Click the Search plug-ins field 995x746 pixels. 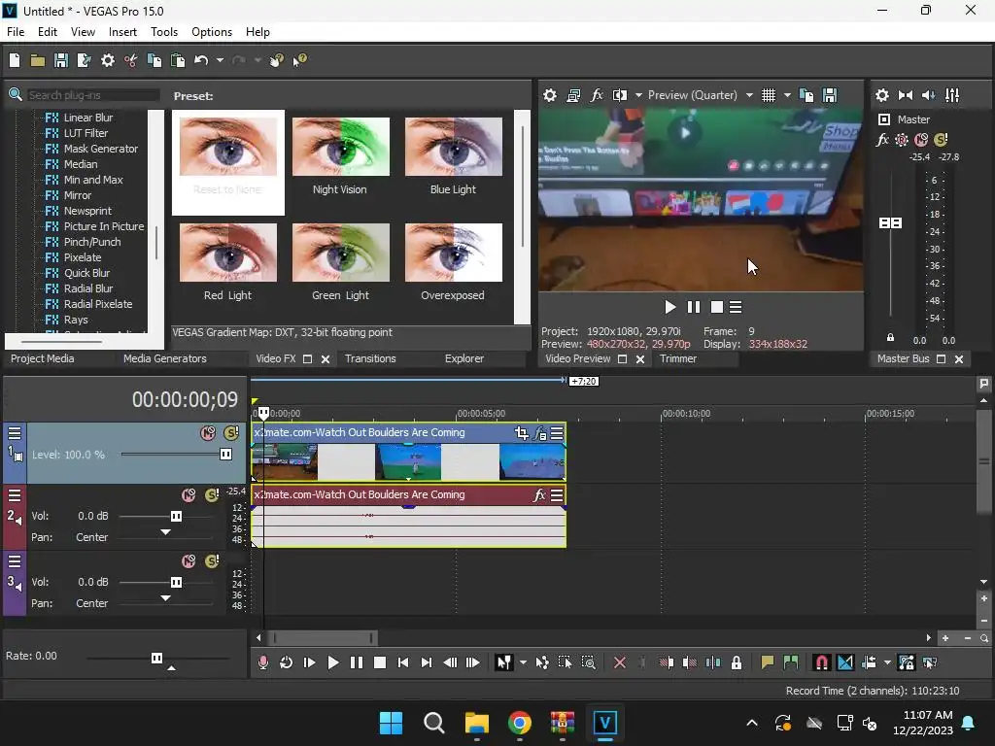[x=92, y=95]
